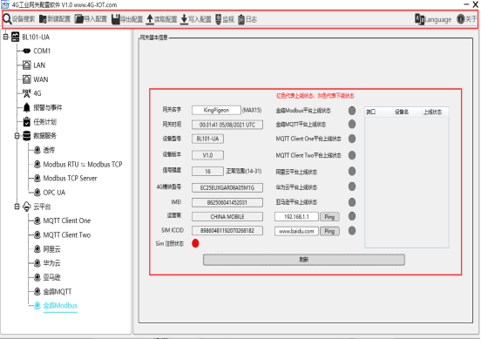Image resolution: width=481 pixels, height=339 pixels.
Task: Click the red Sim 注册状态 indicator
Action: click(x=195, y=243)
